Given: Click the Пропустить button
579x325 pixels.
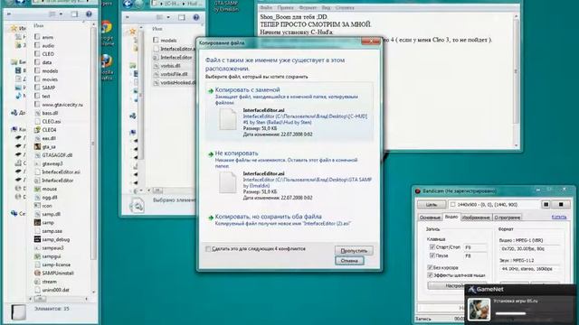Looking at the screenshot, I should [354, 251].
